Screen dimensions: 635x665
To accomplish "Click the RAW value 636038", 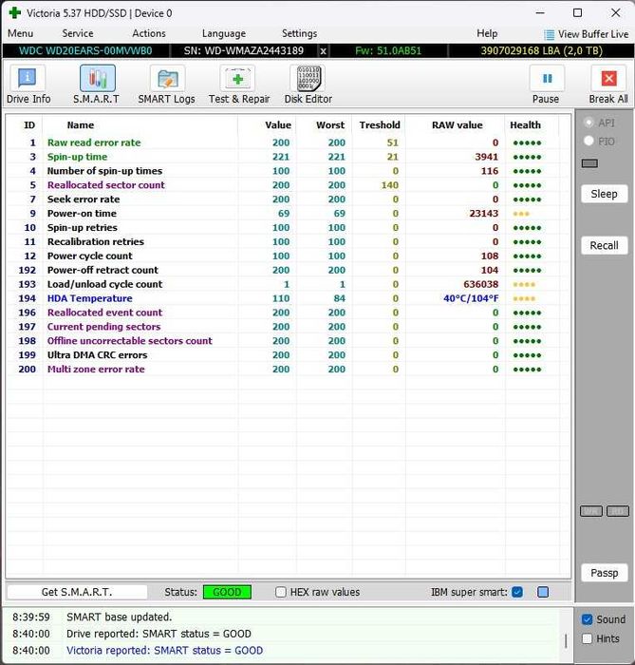I will tap(481, 284).
